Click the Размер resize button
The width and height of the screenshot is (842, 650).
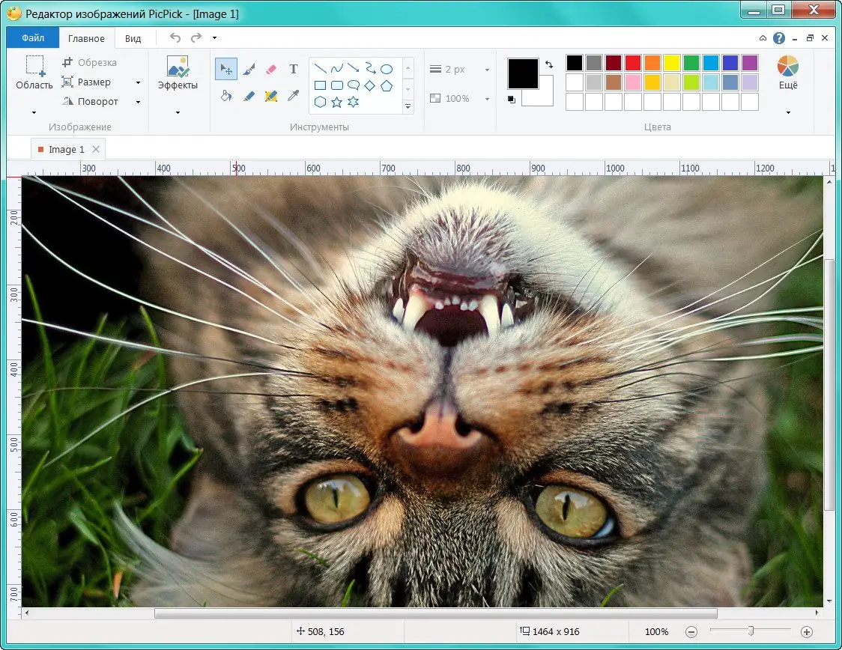point(86,82)
